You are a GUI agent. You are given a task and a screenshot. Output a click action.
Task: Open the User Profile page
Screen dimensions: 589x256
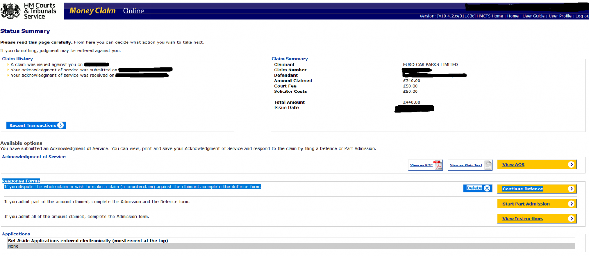click(x=560, y=16)
